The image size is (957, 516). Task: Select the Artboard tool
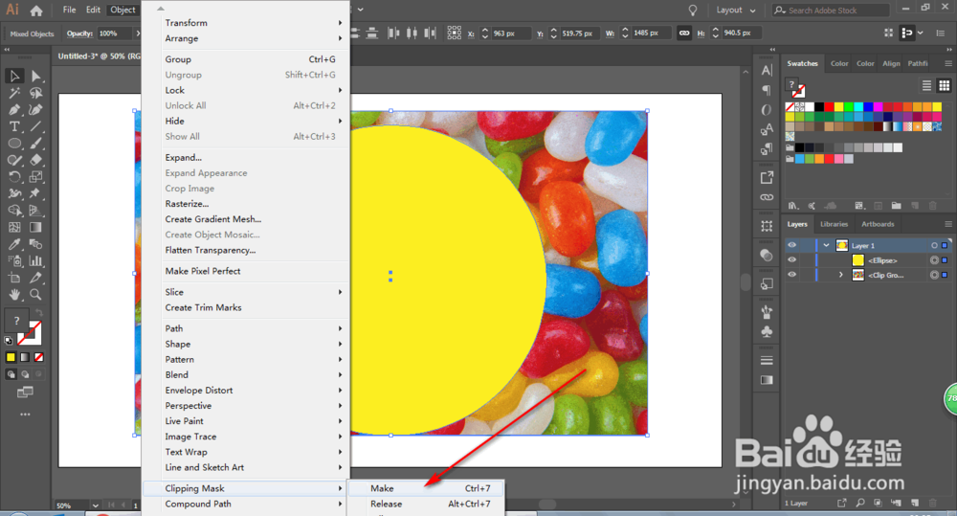click(x=14, y=278)
